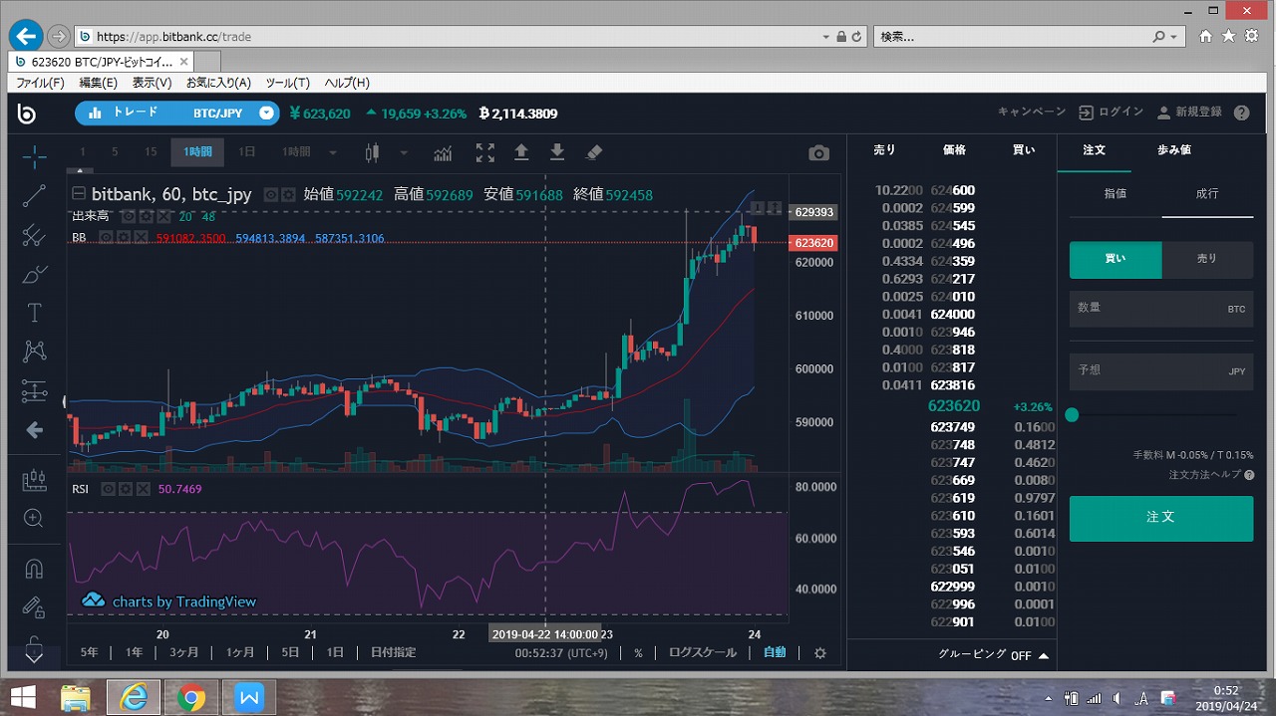Click the chart snapshot camera icon
Image resolution: width=1276 pixels, height=716 pixels.
[818, 153]
